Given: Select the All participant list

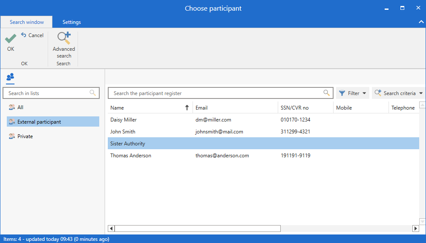Looking at the screenshot, I should click(x=20, y=107).
